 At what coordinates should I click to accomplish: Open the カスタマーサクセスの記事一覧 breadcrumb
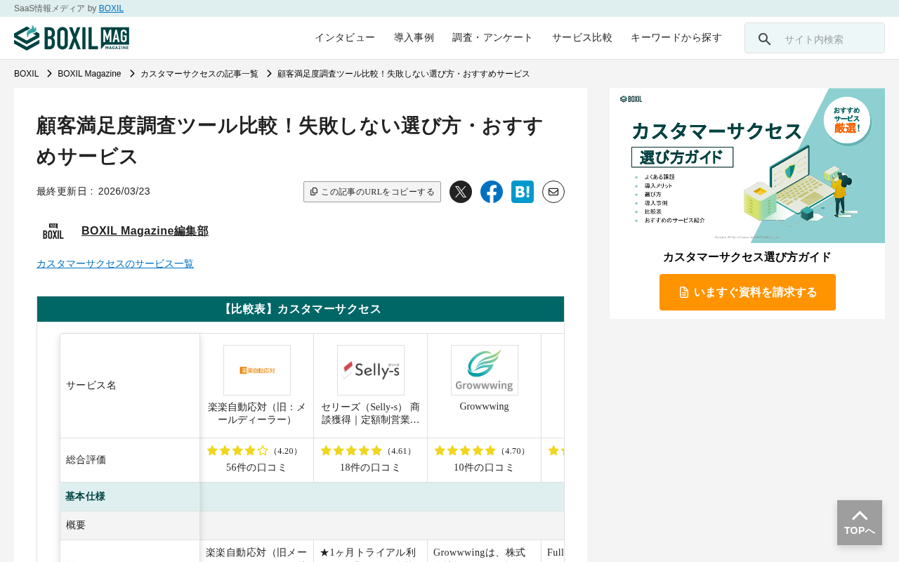coord(199,74)
